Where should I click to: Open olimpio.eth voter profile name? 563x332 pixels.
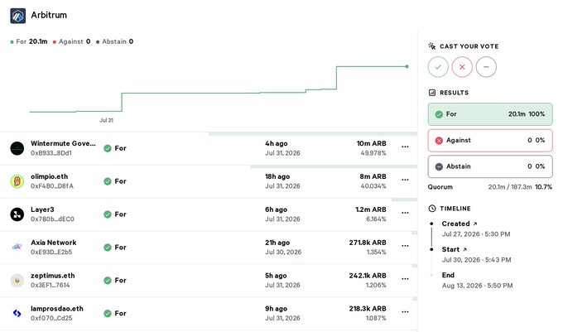pos(49,176)
